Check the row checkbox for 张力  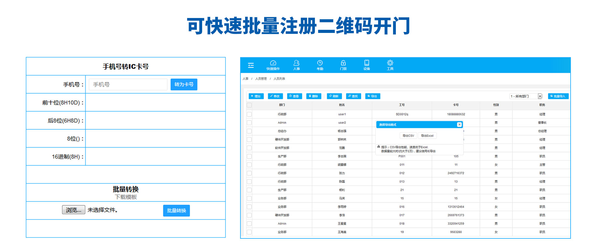(x=249, y=173)
